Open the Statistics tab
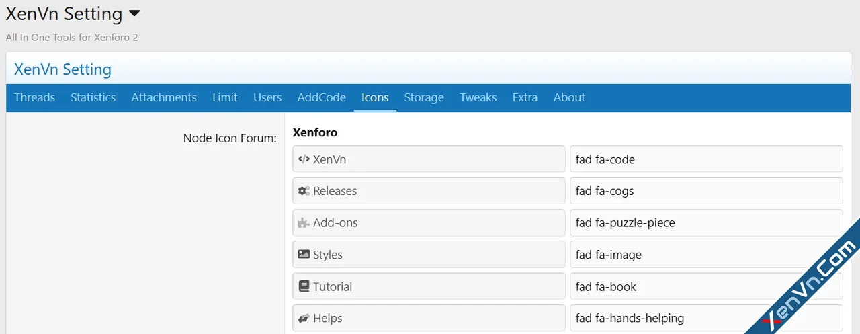Viewport: 860px width, 334px height. tap(93, 97)
